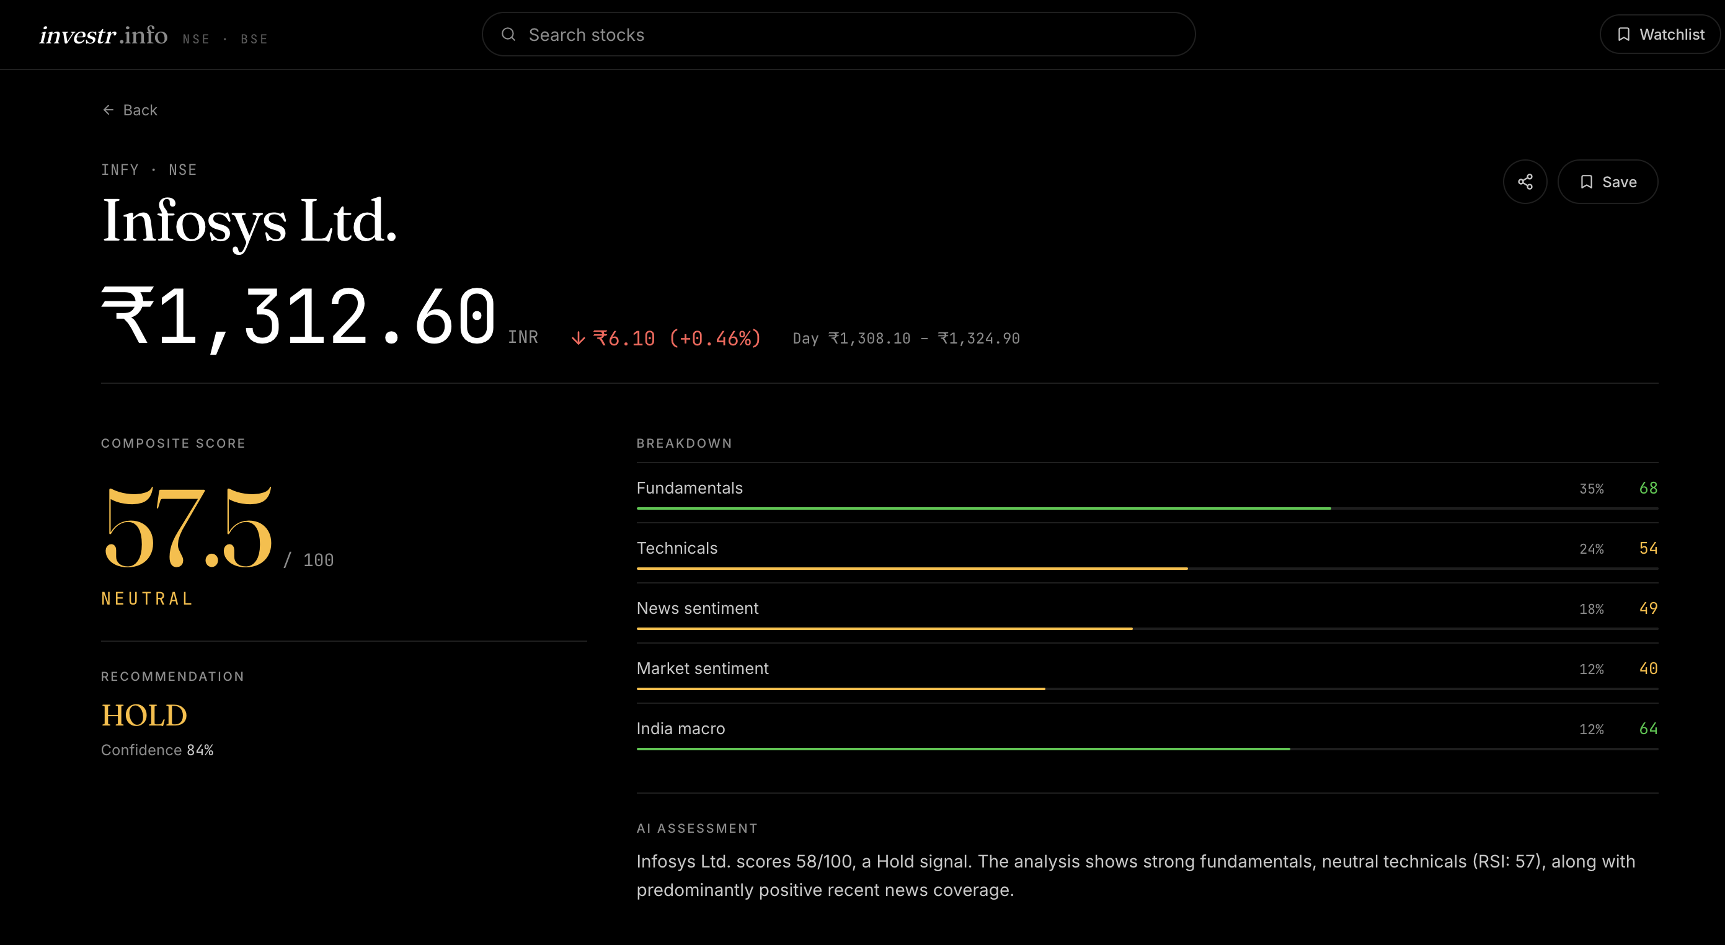
Task: Open the Watchlist
Action: 1659,34
